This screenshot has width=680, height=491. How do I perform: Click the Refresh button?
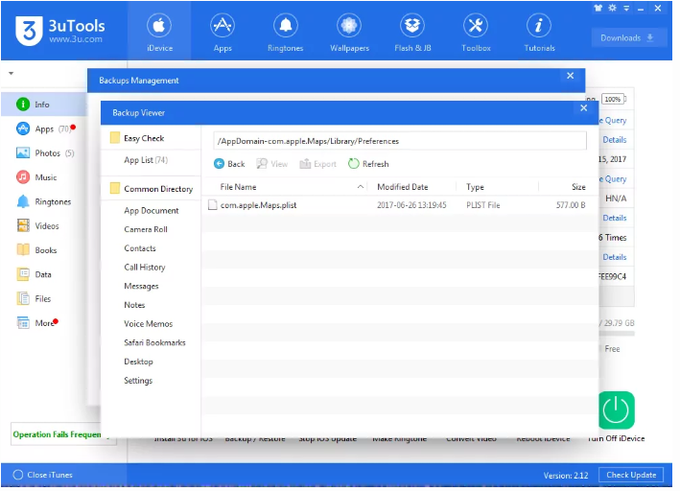click(x=368, y=164)
